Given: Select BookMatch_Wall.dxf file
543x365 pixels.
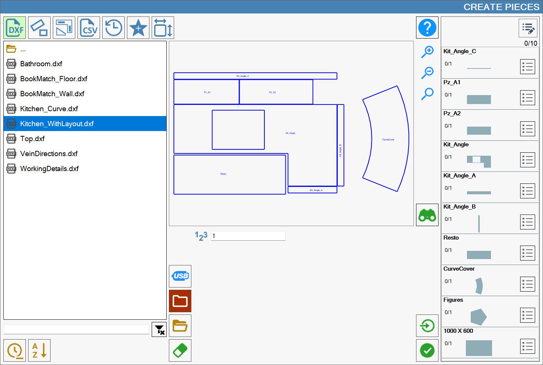Looking at the screenshot, I should pos(85,94).
